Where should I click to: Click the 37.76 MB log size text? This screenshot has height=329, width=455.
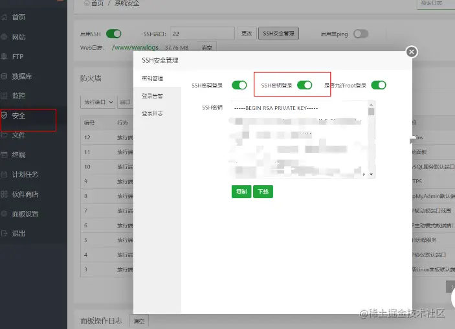(177, 47)
